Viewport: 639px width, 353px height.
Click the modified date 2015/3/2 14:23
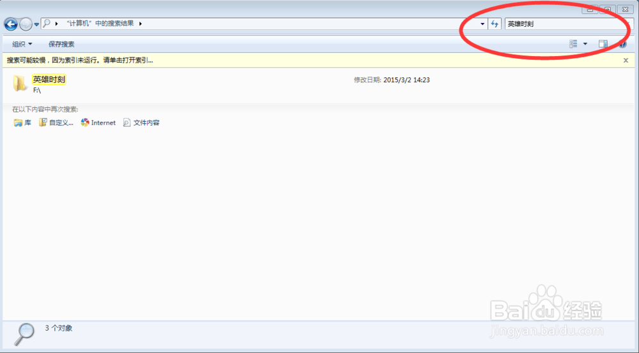pyautogui.click(x=406, y=80)
